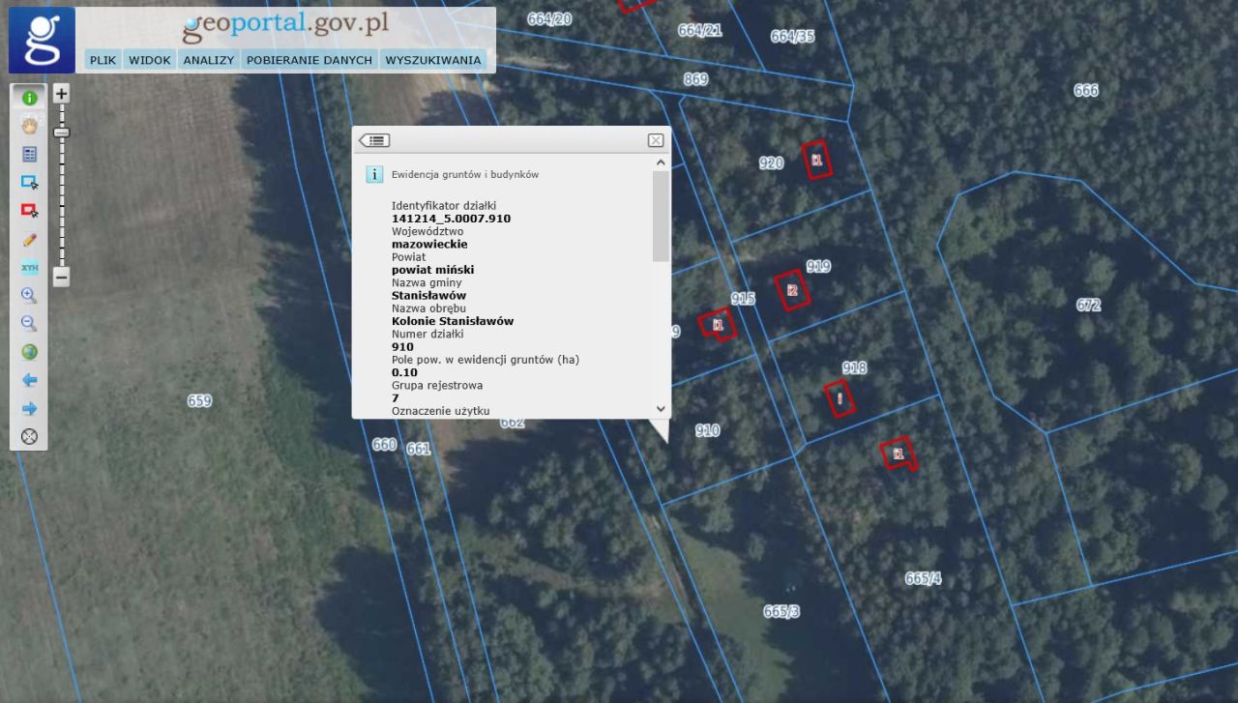
Task: Click parcel label 659 on map
Action: (x=199, y=400)
